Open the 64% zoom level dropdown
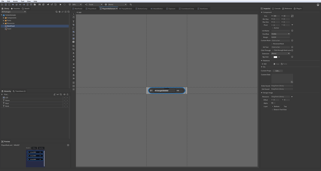The height and width of the screenshot is (171, 321). pyautogui.click(x=77, y=4)
